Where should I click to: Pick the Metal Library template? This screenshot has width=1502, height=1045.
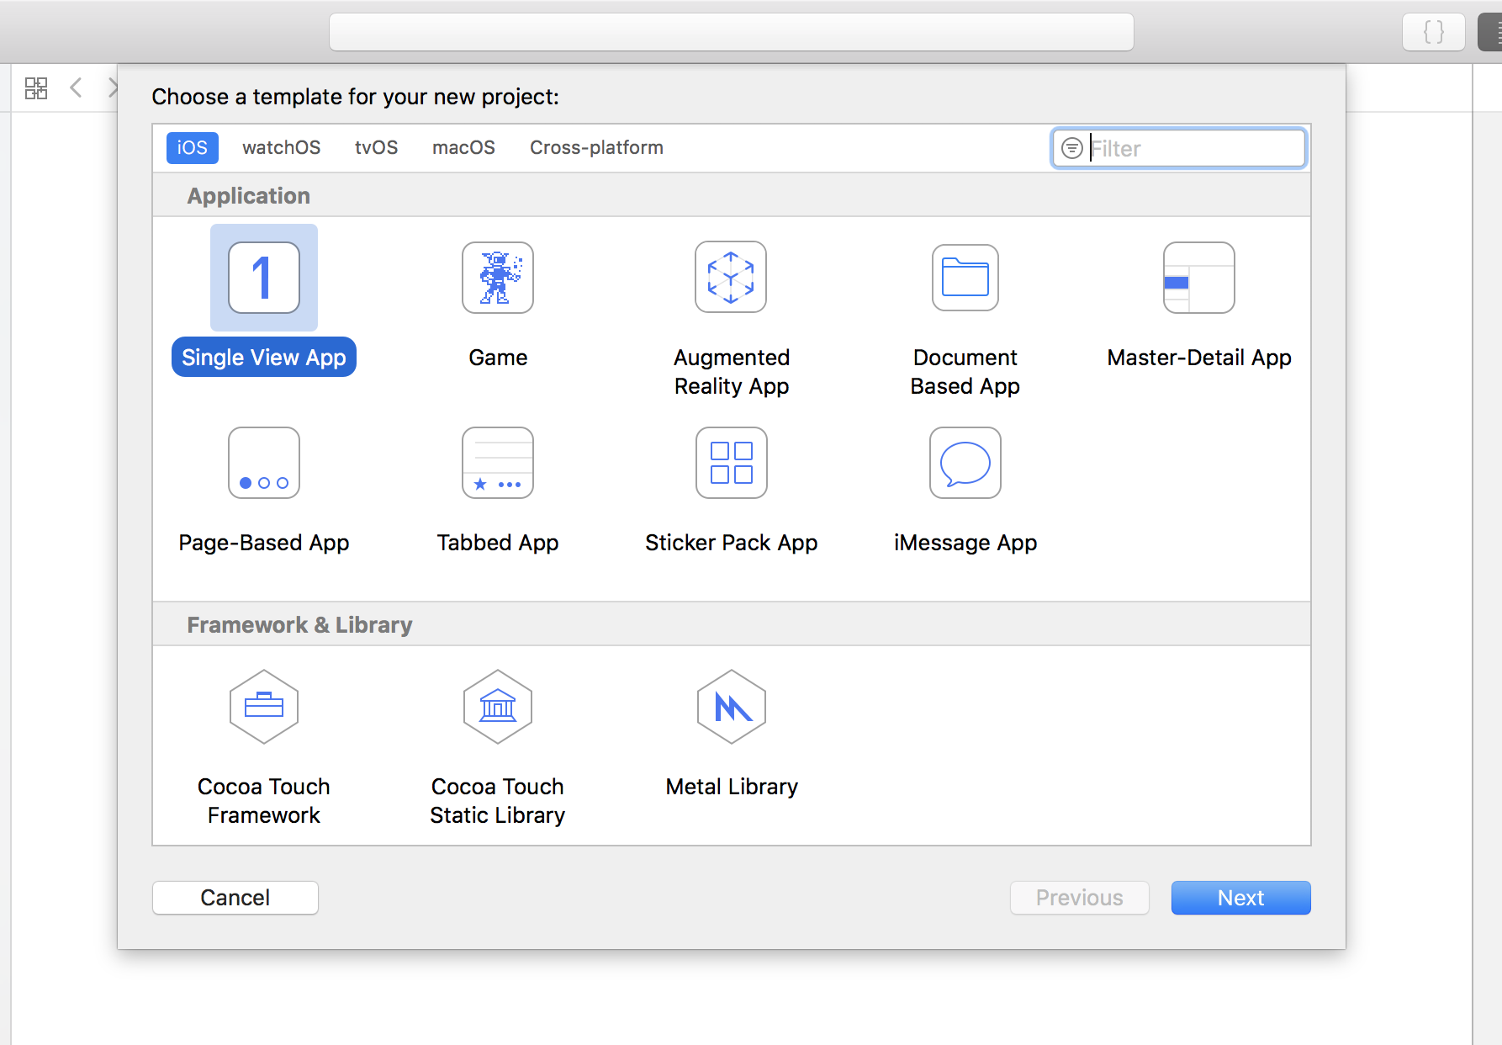point(731,707)
